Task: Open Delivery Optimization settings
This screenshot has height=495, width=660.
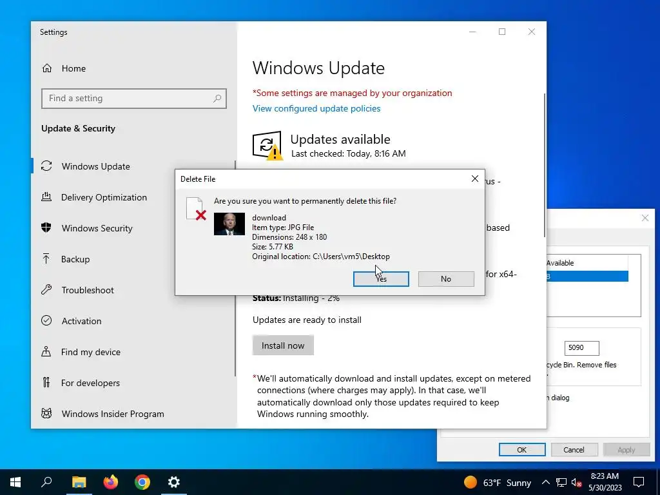Action: [x=104, y=197]
